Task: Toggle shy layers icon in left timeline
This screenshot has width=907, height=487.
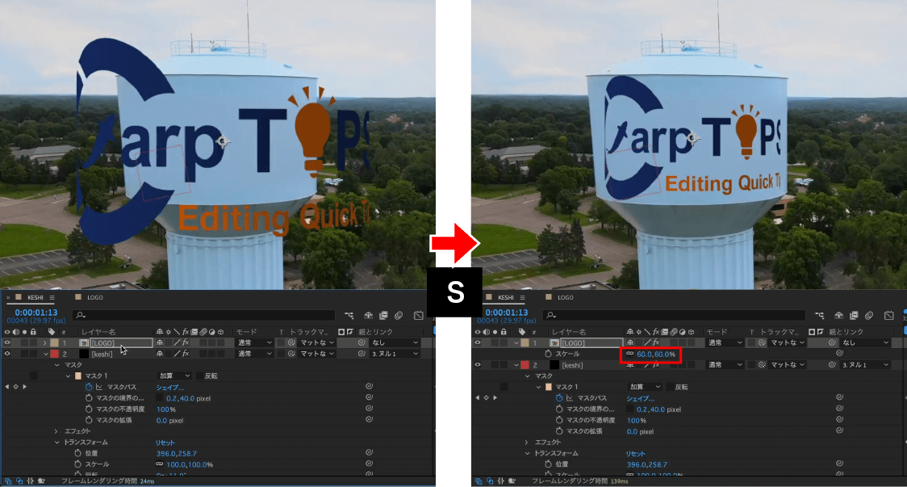Action: (368, 316)
